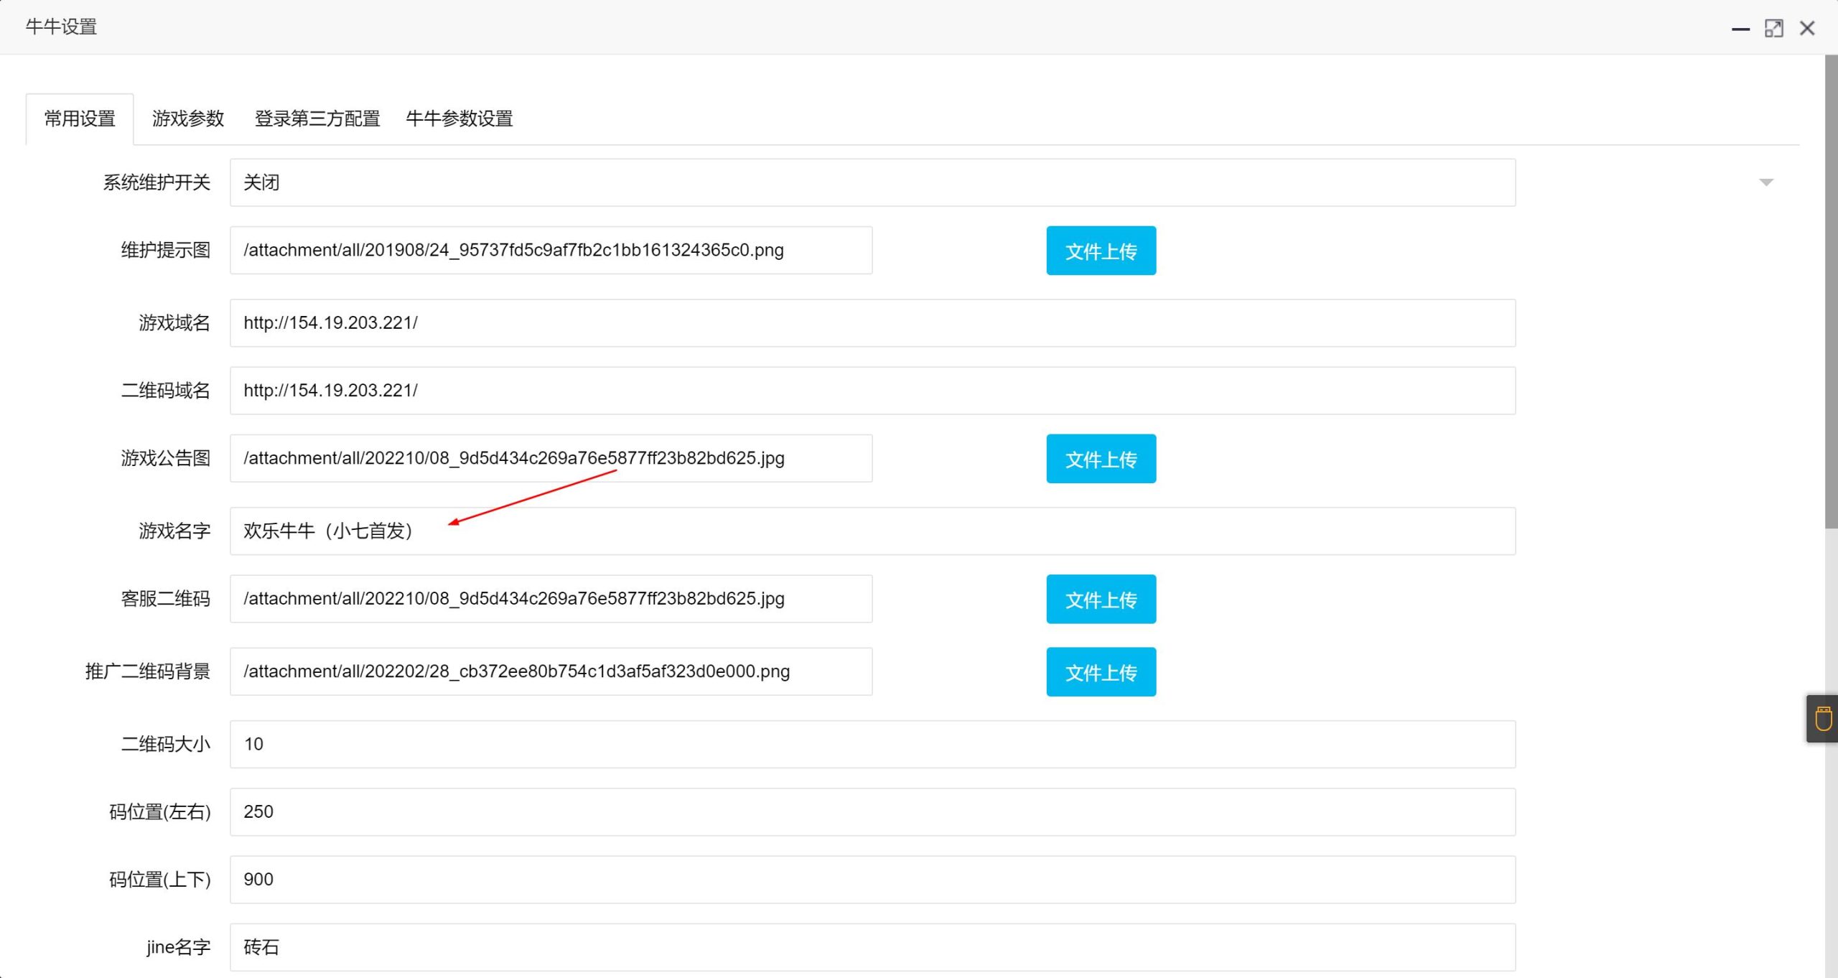Minimize the 牛牛设置 dialog
The width and height of the screenshot is (1838, 978).
point(1740,29)
